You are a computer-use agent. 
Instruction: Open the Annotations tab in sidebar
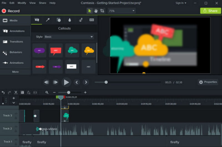coord(15,31)
